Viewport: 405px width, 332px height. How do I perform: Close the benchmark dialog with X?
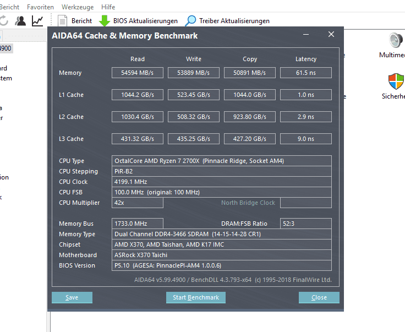(331, 34)
